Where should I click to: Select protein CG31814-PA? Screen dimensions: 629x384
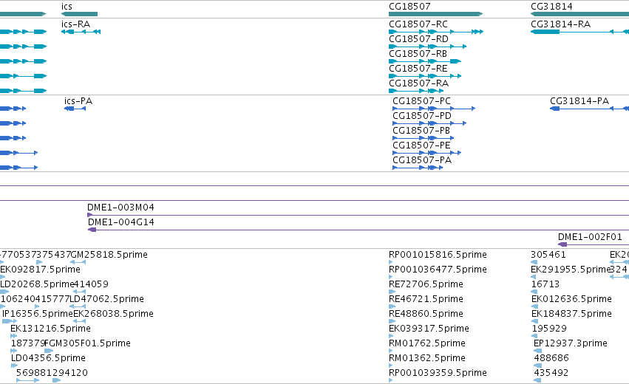point(579,101)
